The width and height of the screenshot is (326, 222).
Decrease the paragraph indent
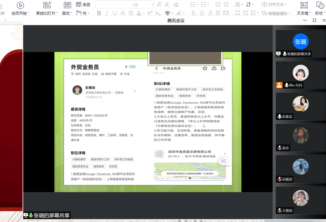point(218,5)
